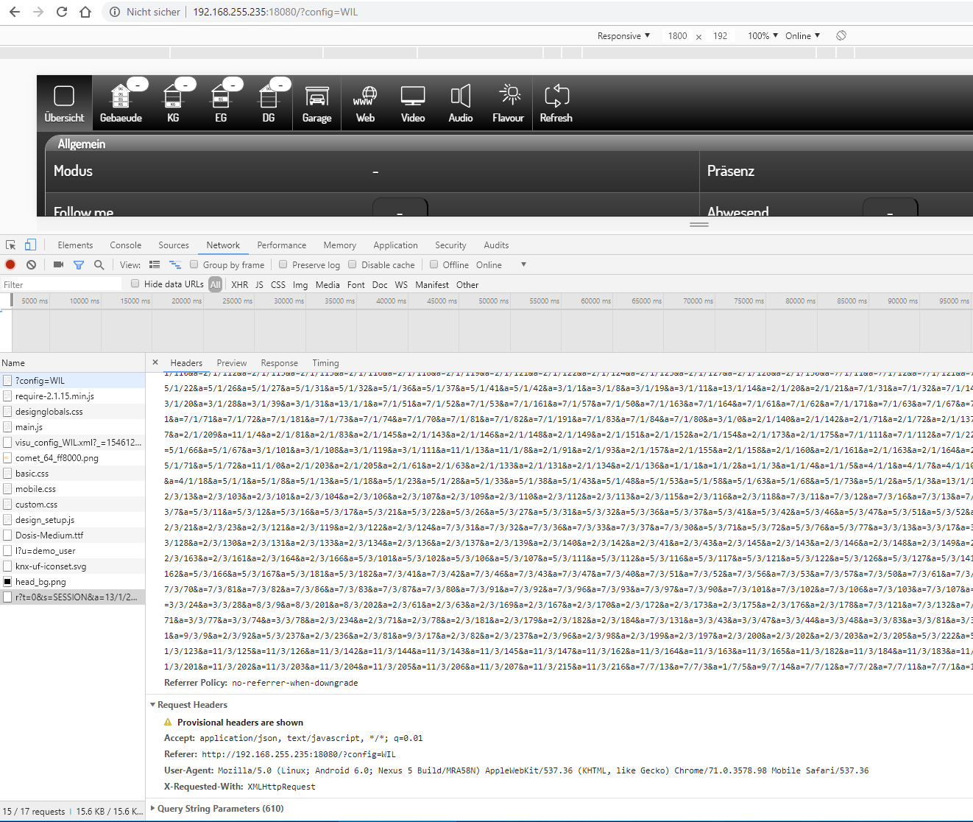The image size is (973, 822).
Task: Open network panel throttling dropdown arrow
Action: [523, 264]
